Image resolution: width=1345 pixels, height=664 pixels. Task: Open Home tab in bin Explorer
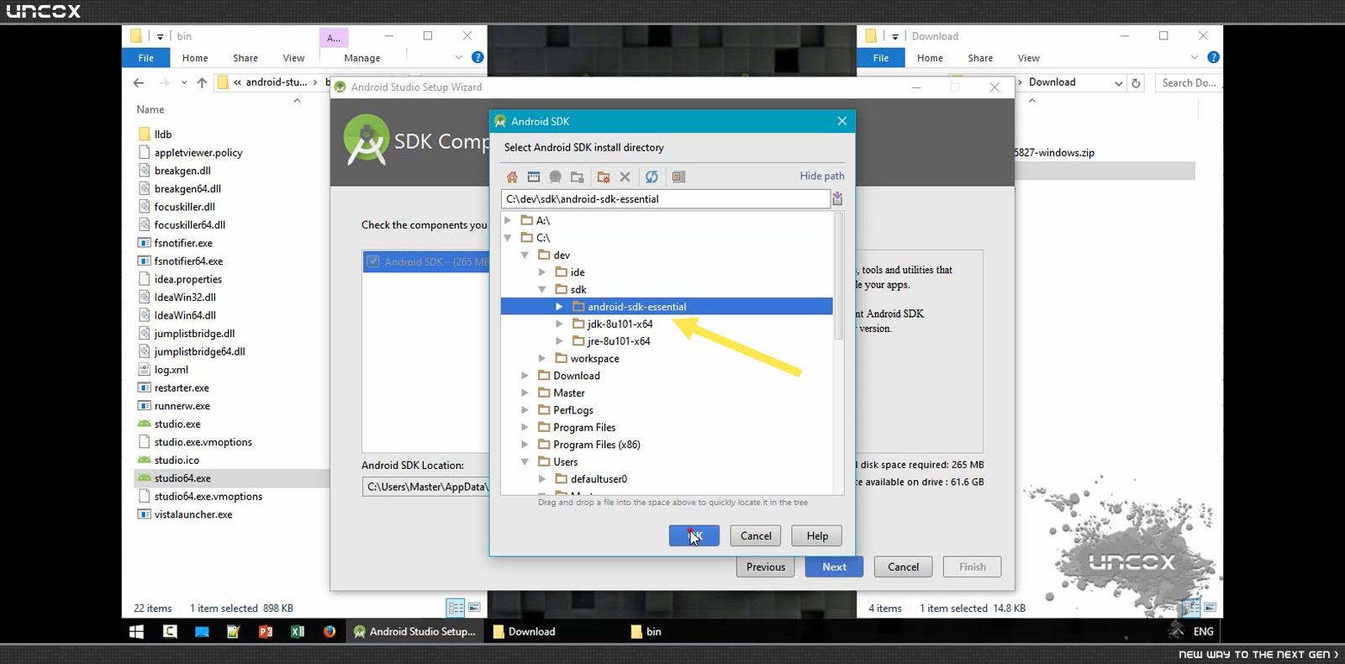point(195,58)
